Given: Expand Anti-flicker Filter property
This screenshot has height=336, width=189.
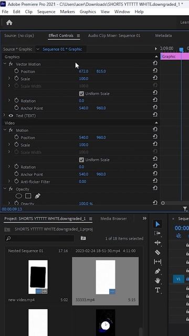Looking at the screenshot, I should pos(9,181).
